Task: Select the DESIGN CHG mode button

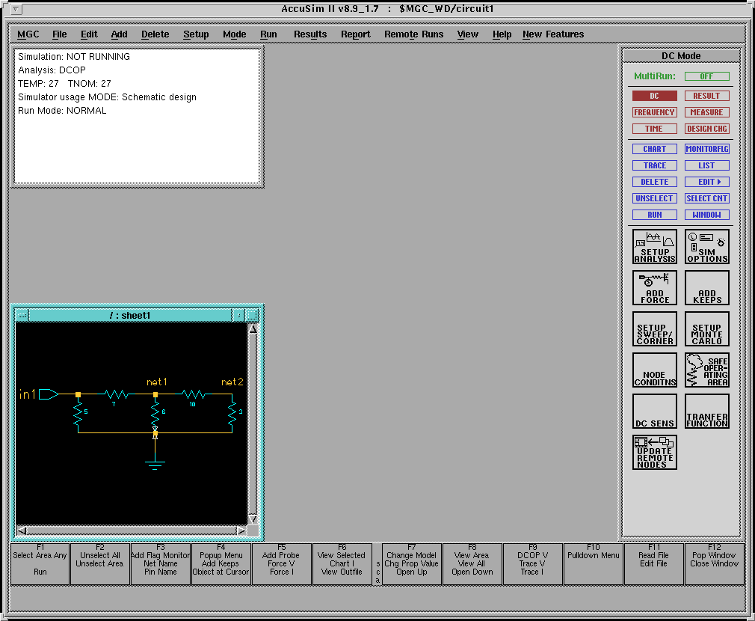Action: pos(707,129)
